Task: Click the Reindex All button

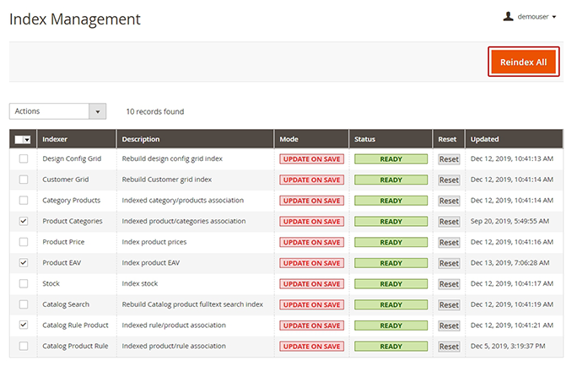Action: 523,62
